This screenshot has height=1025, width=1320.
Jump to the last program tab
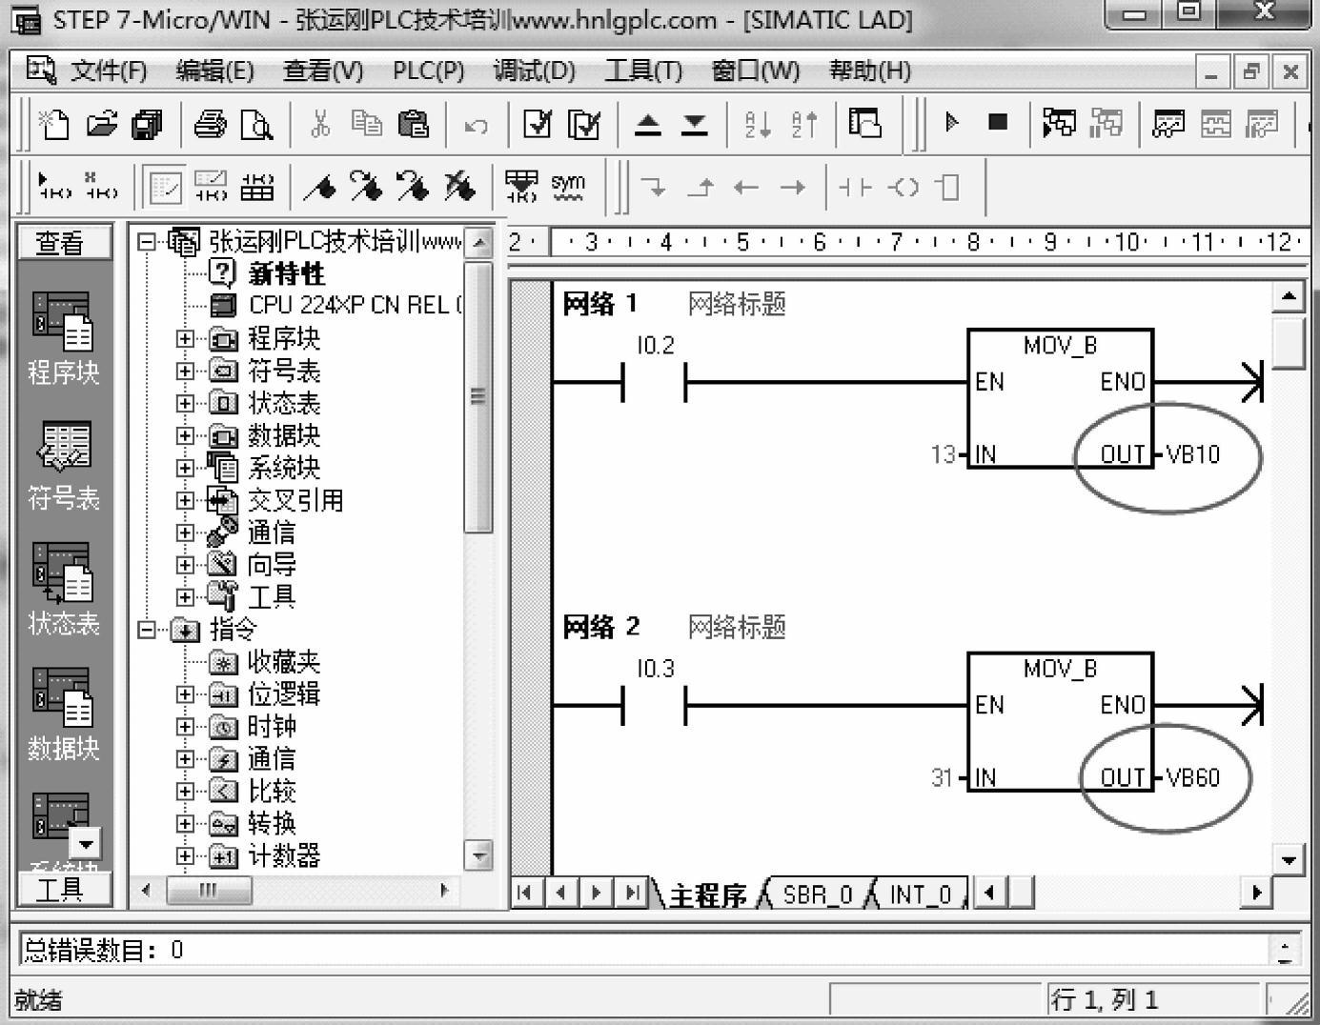[x=632, y=893]
